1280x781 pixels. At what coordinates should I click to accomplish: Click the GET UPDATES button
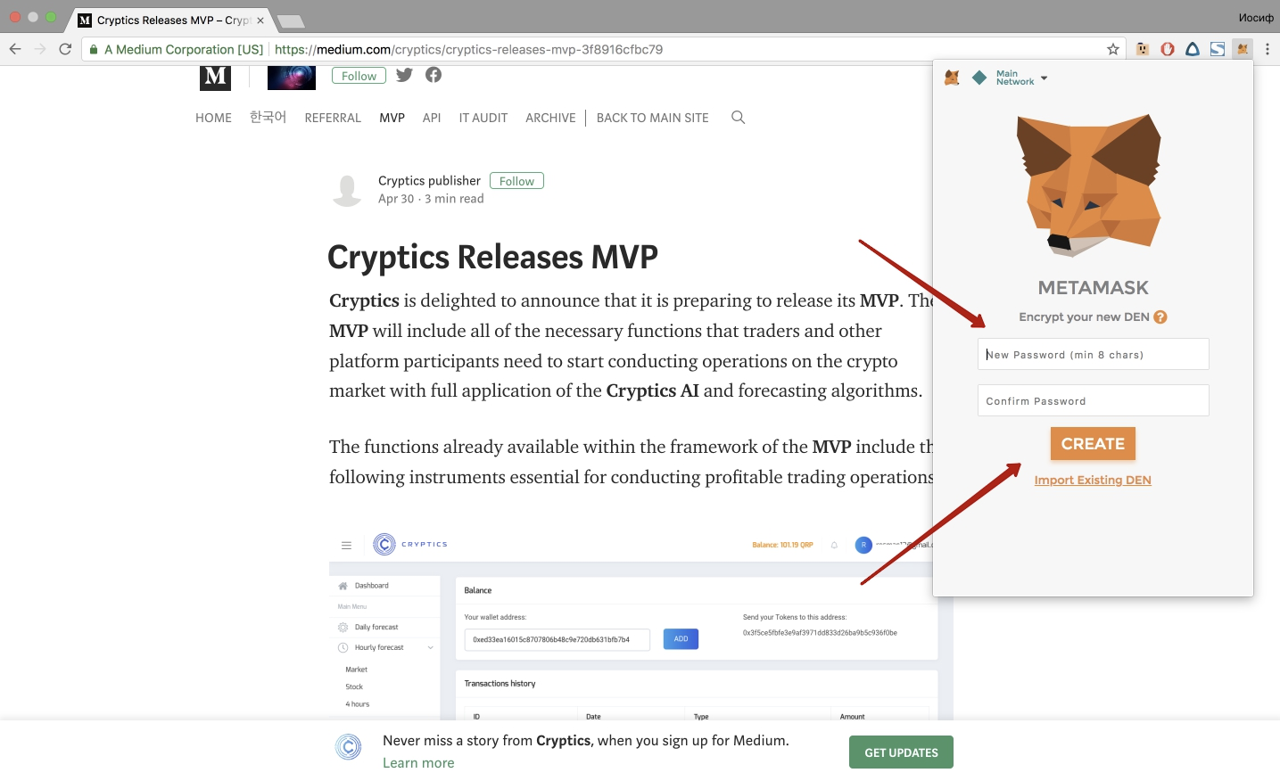[x=901, y=752]
